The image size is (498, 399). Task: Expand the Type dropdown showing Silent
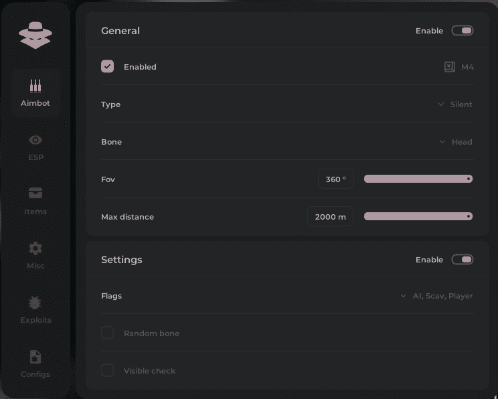[x=455, y=104]
